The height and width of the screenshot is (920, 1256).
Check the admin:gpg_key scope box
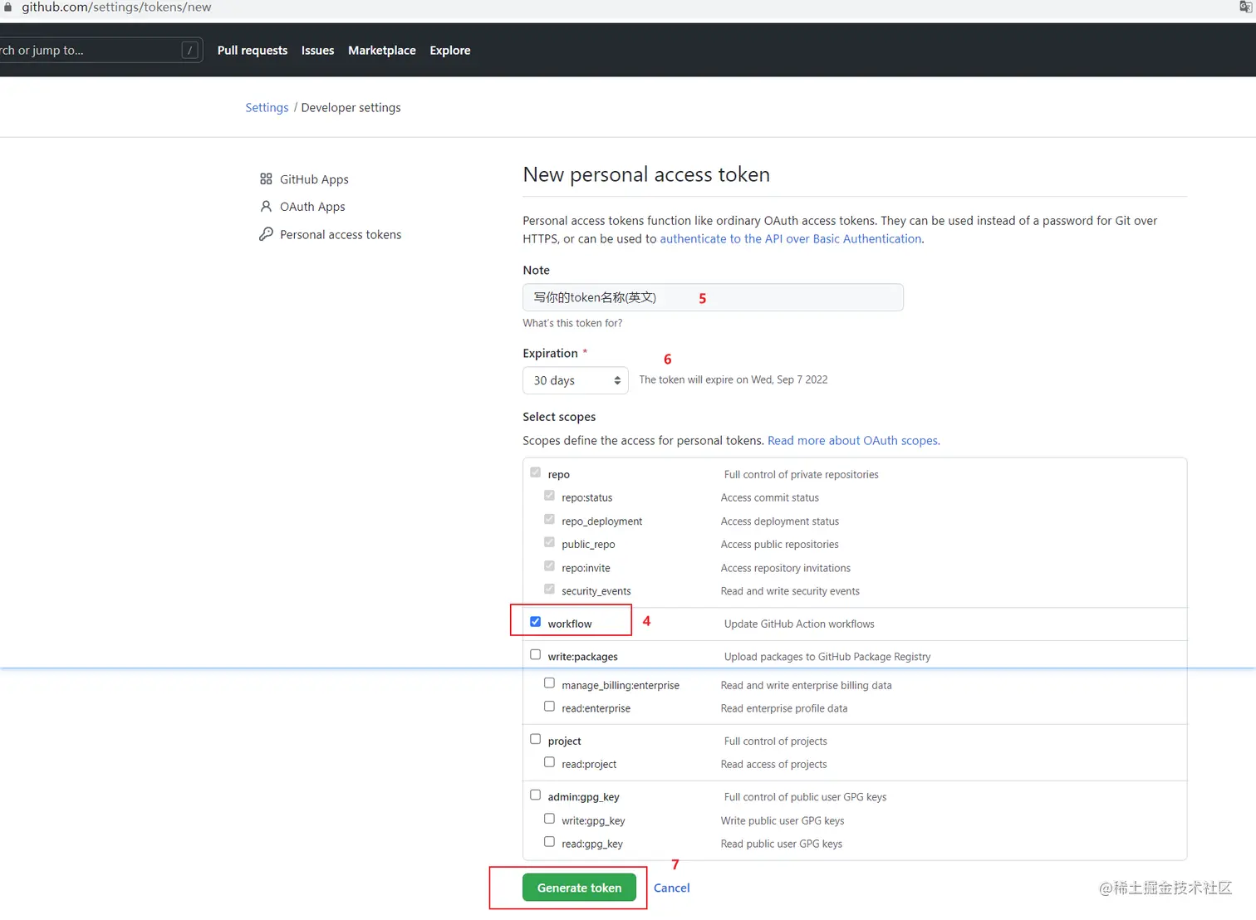[x=536, y=795]
